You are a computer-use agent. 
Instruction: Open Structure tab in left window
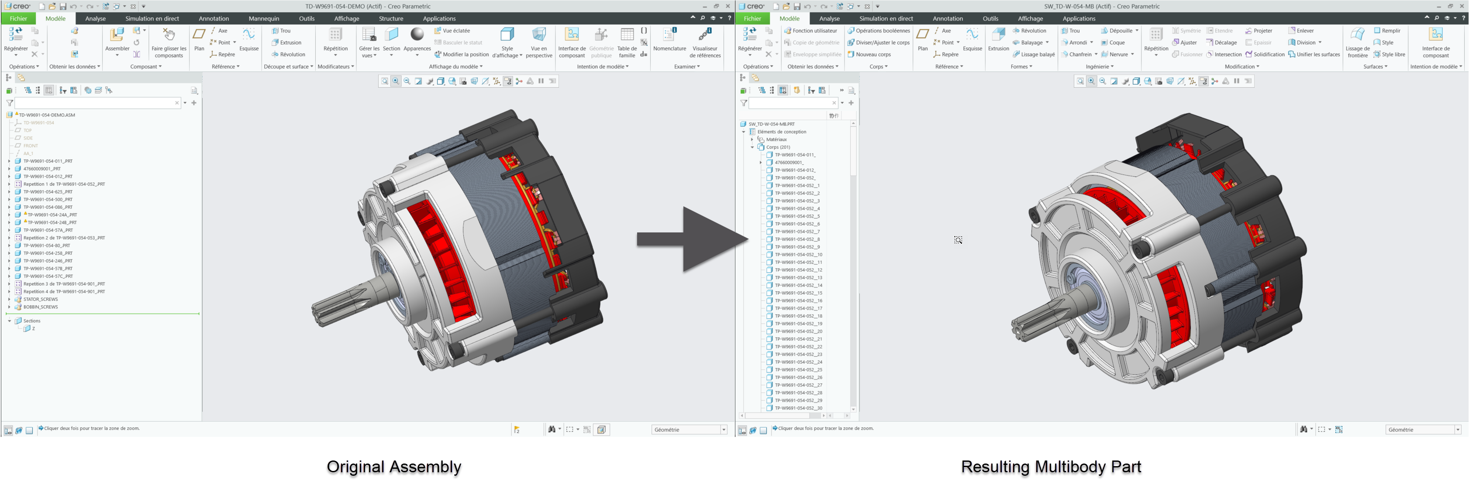coord(391,19)
